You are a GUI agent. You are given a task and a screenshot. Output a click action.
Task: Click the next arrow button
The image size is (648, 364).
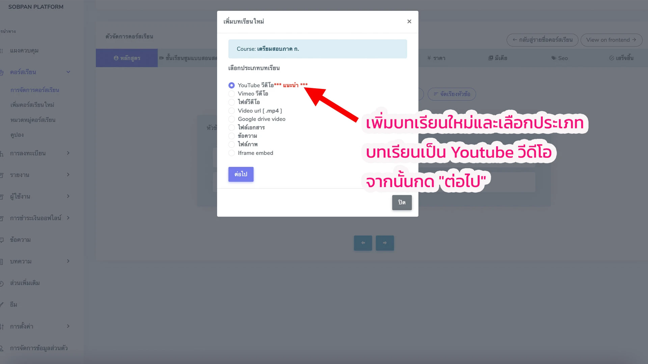pyautogui.click(x=385, y=243)
